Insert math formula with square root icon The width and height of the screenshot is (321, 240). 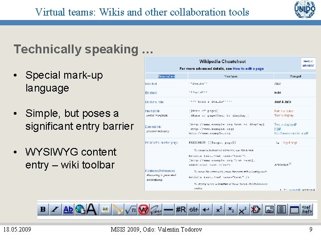coord(131,209)
